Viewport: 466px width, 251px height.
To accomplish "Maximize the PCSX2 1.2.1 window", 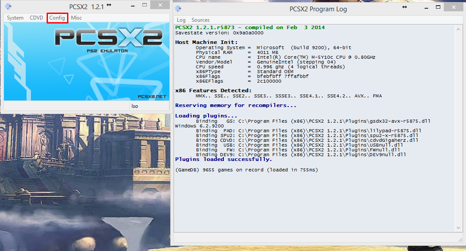I will pos(145,5).
